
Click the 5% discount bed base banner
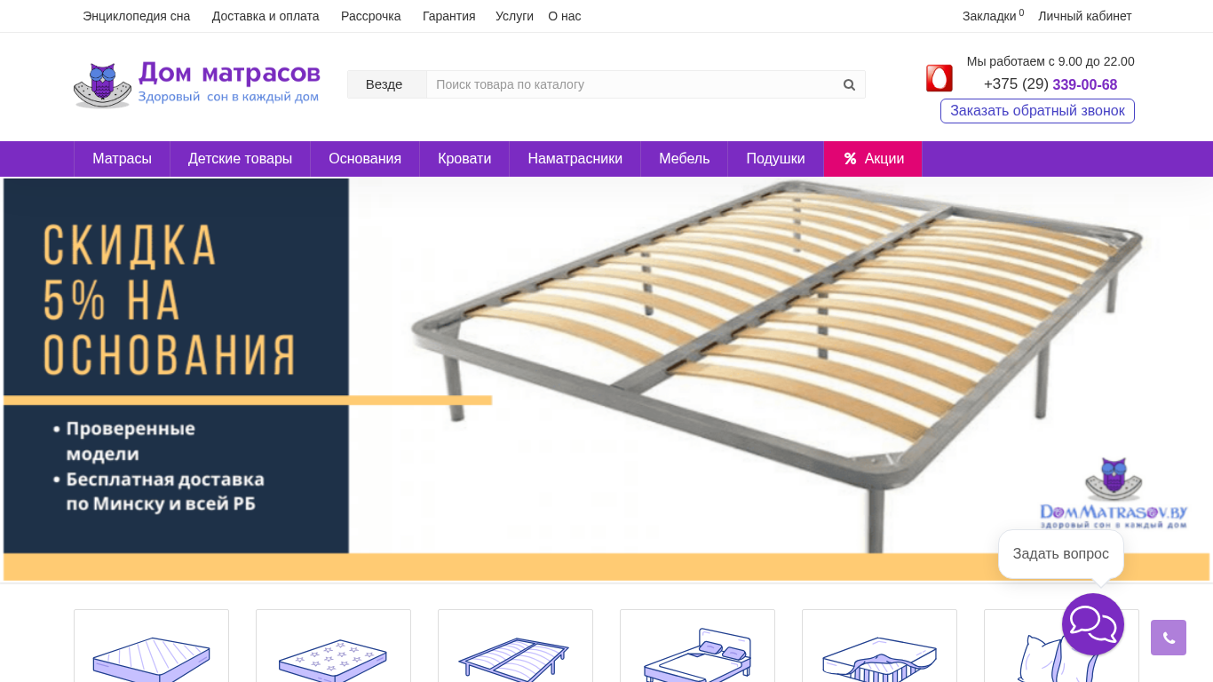606,379
